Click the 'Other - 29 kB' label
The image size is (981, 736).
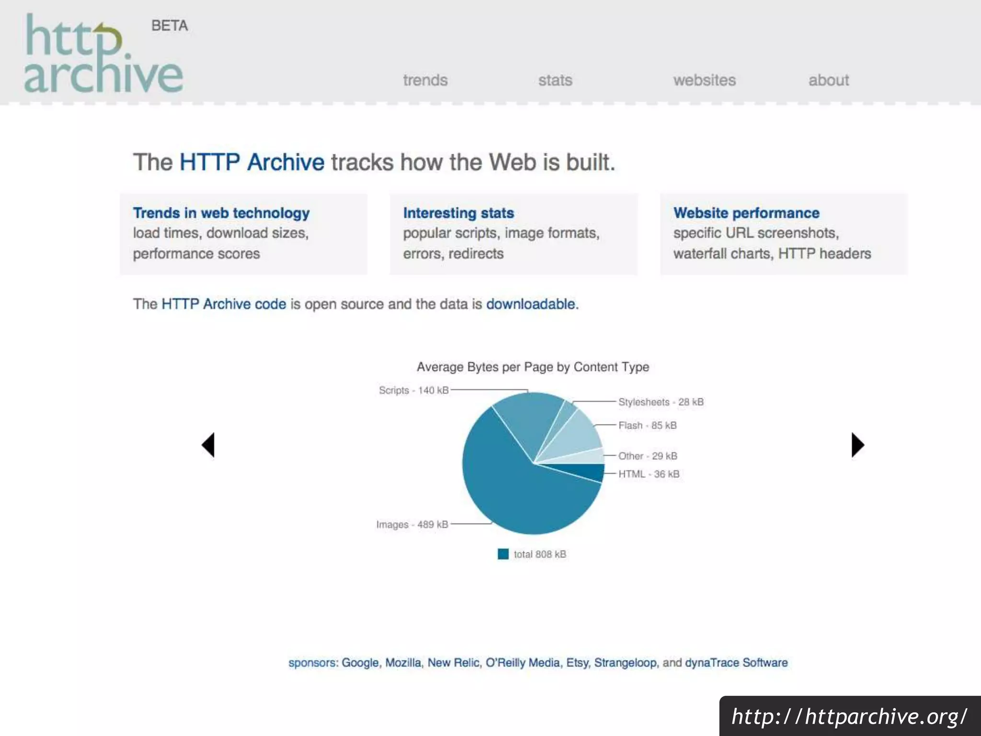[x=648, y=456]
